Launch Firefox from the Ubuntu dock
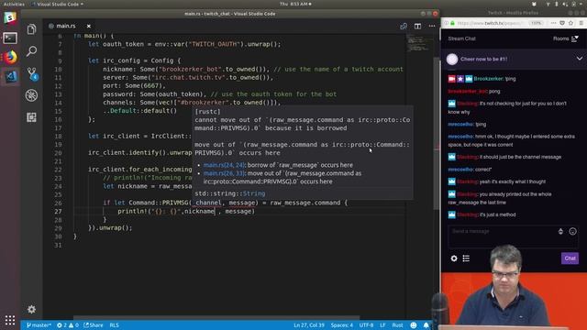The image size is (587, 330). [x=10, y=57]
